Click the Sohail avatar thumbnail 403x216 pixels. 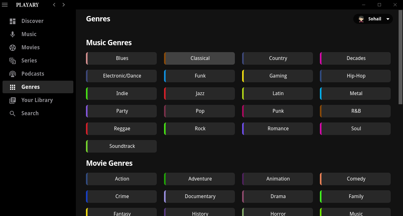coord(361,19)
